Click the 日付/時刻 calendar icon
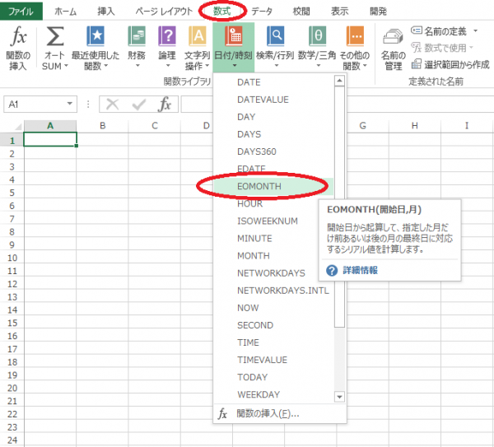Viewport: 494px width, 447px height. [233, 36]
